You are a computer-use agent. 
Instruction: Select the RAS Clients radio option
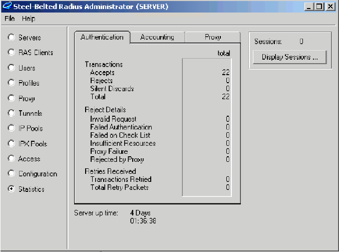click(11, 52)
